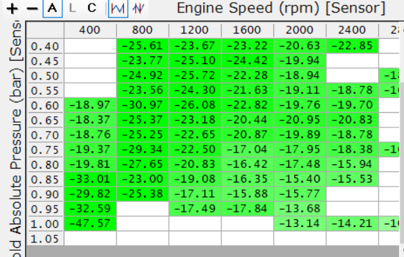Screen dimensions: 404x257
Task: Select the 0.60 bar row header
Action: coord(45,106)
